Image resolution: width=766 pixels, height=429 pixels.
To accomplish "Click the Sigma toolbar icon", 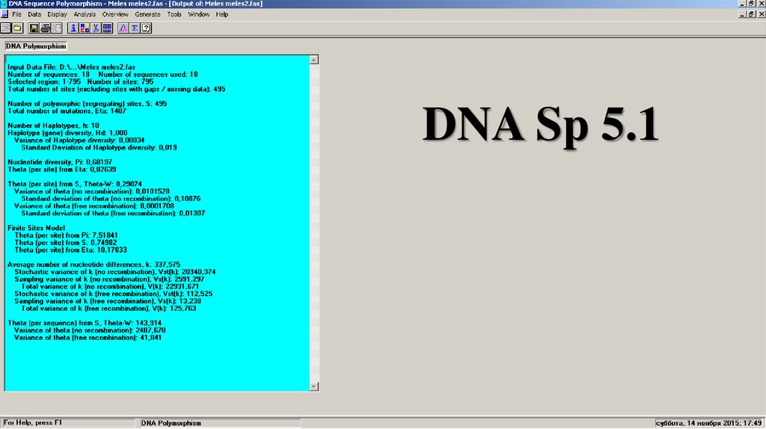I will (135, 28).
